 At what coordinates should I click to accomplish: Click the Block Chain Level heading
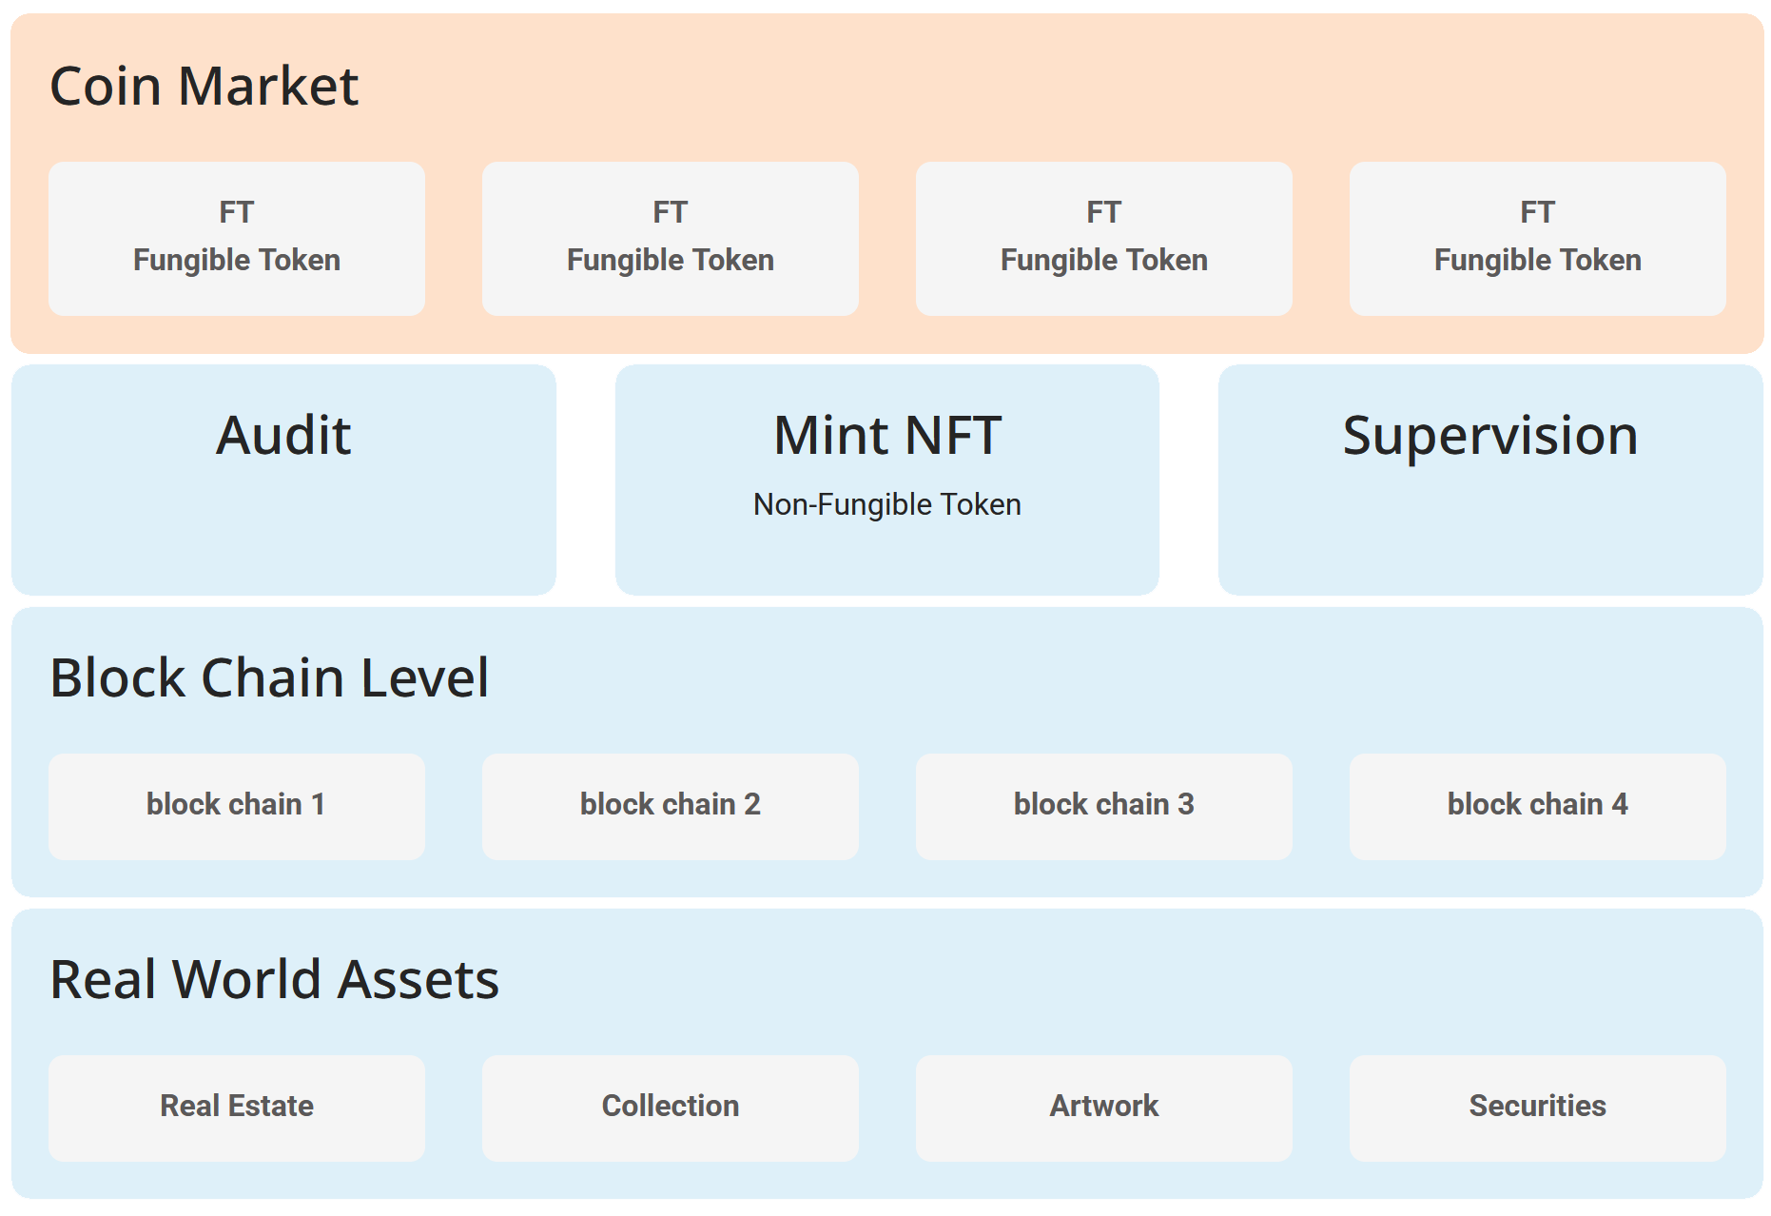[269, 678]
